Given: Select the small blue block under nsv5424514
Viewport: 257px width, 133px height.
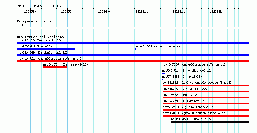Looking at the screenshot, I should pyautogui.click(x=163, y=73).
